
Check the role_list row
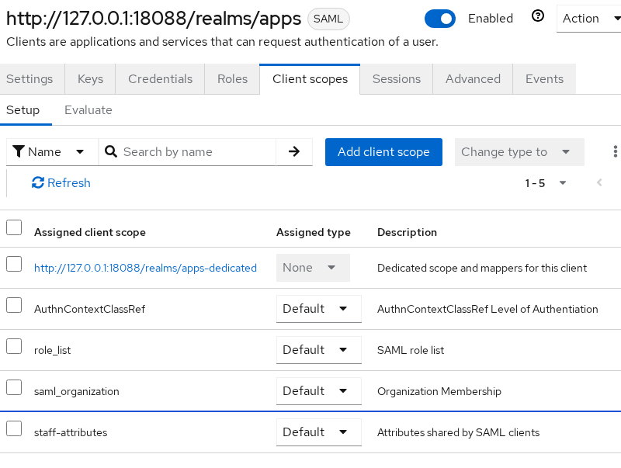(x=14, y=346)
